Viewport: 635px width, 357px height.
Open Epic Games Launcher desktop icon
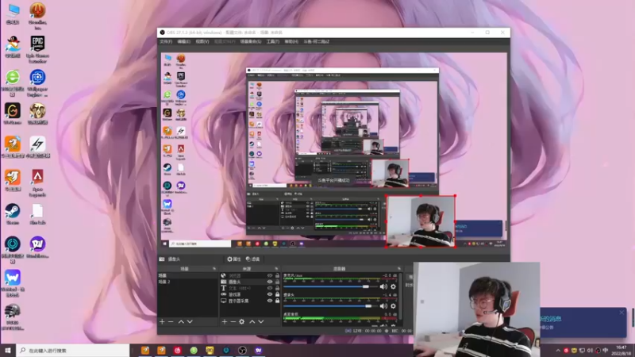pyautogui.click(x=37, y=49)
